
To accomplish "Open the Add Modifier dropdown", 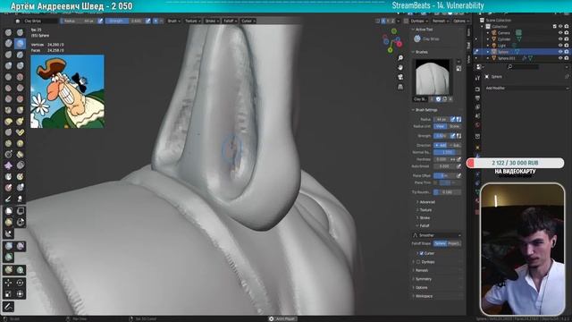I will click(526, 88).
